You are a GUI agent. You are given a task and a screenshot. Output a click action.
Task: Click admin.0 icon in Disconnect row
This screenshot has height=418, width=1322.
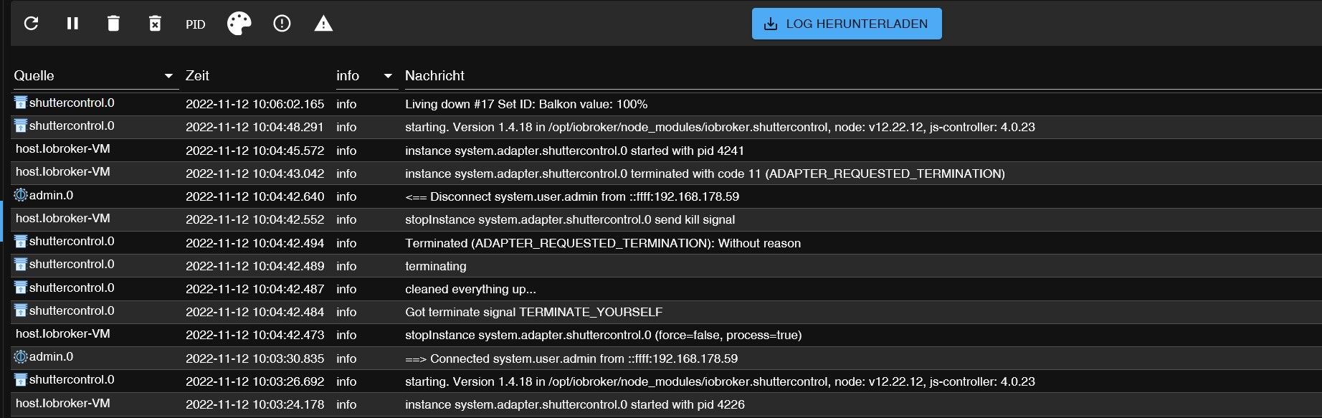(x=21, y=195)
